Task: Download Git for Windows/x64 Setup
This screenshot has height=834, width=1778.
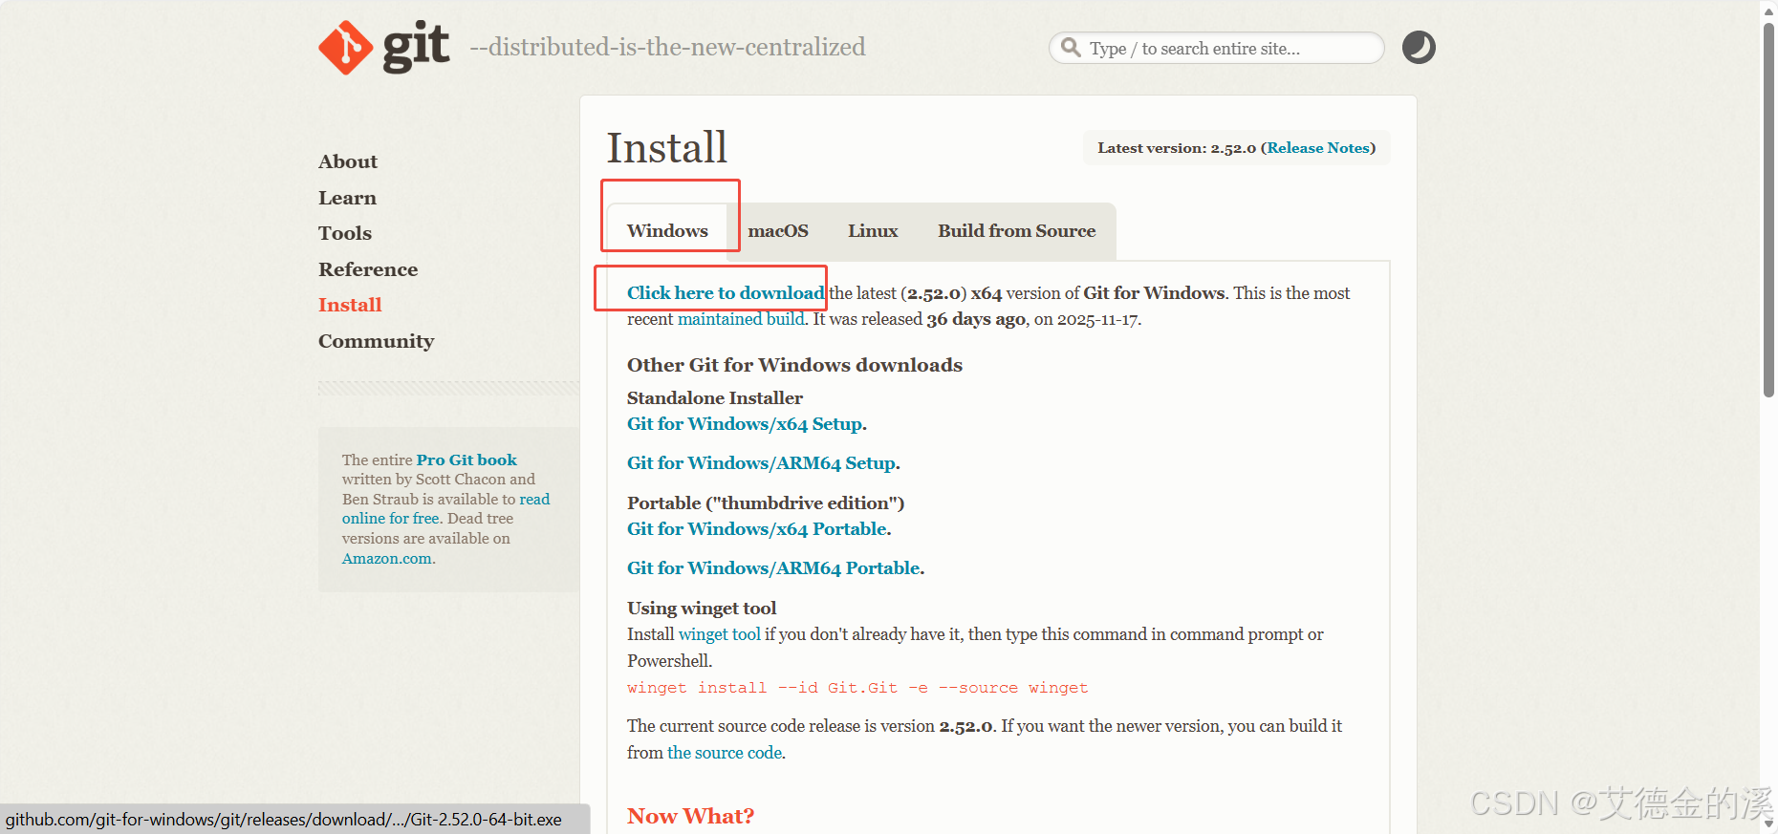Action: (745, 424)
